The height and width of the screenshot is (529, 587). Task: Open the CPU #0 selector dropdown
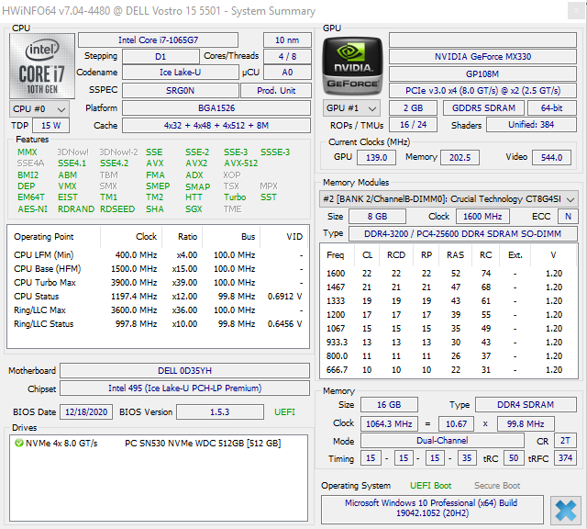[39, 109]
